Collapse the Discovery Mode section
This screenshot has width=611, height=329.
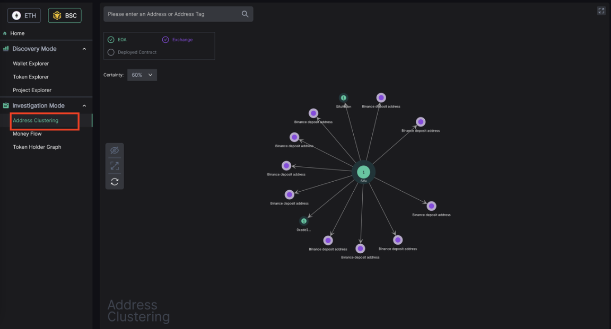point(84,49)
